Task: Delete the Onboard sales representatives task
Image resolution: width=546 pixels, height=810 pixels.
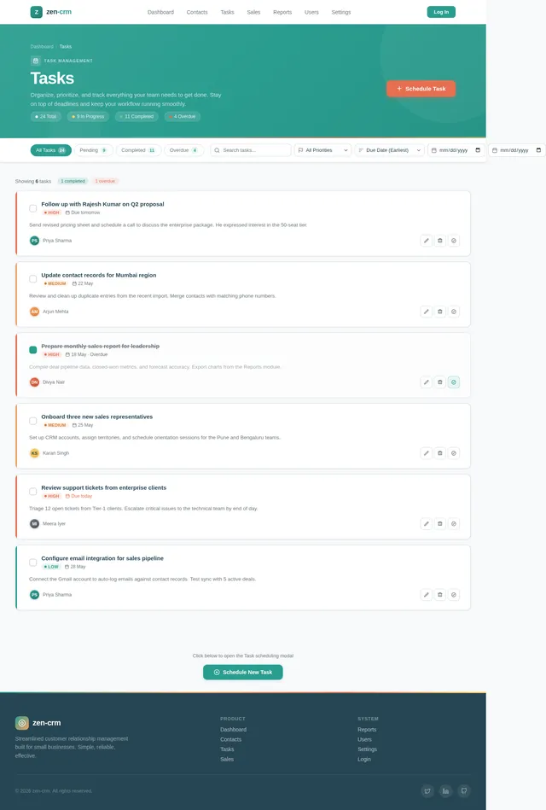Action: coord(440,453)
